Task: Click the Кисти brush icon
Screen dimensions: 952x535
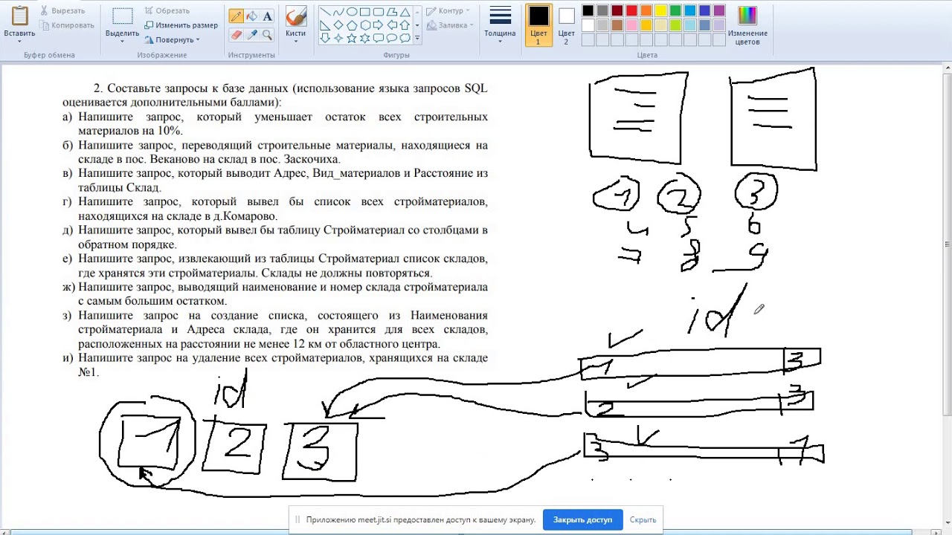Action: (x=295, y=16)
